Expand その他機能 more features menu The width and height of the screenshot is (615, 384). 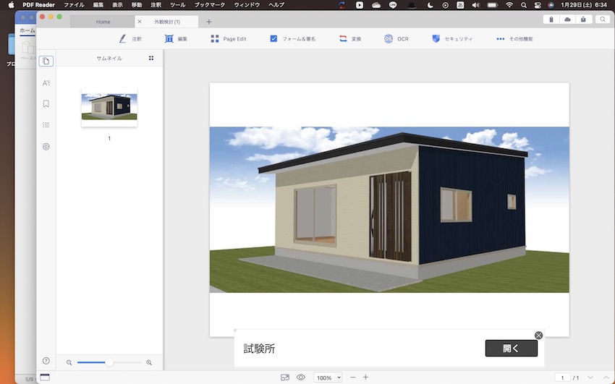pos(514,38)
